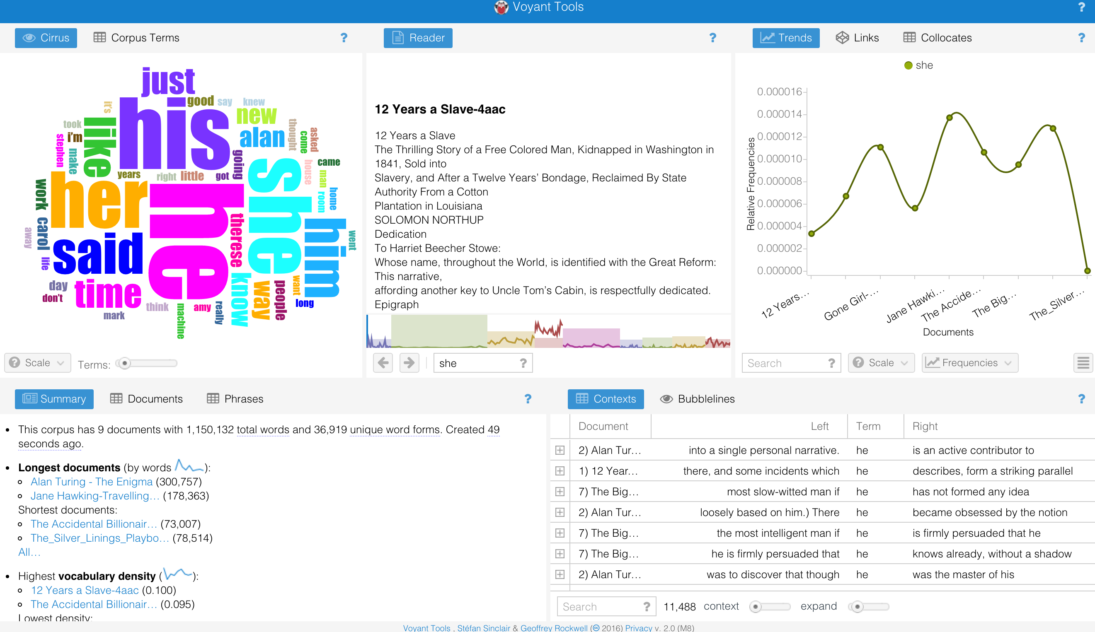The height and width of the screenshot is (632, 1095).
Task: Click the Trends Search input field
Action: pos(791,363)
